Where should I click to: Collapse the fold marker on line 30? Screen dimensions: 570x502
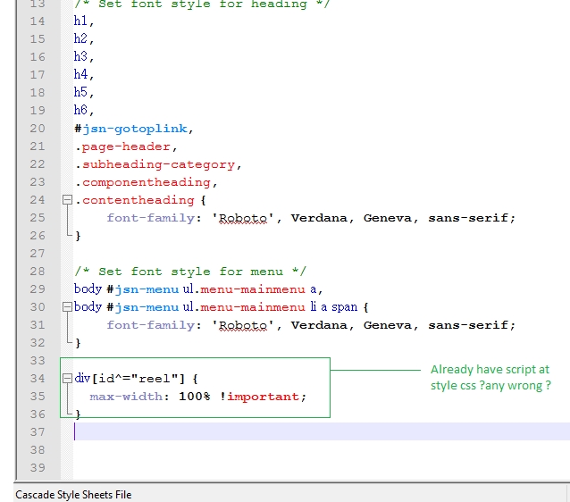(x=67, y=307)
